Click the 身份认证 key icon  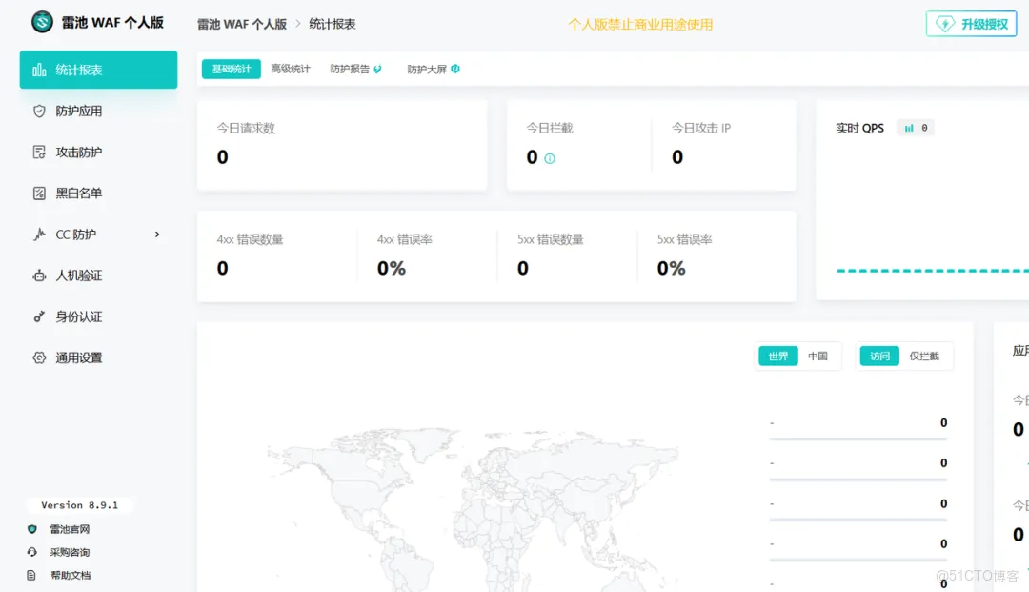(39, 316)
